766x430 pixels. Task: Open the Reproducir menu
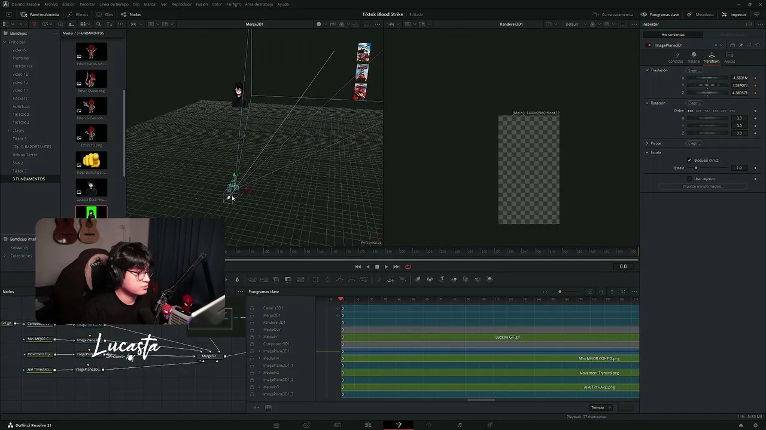tap(181, 4)
